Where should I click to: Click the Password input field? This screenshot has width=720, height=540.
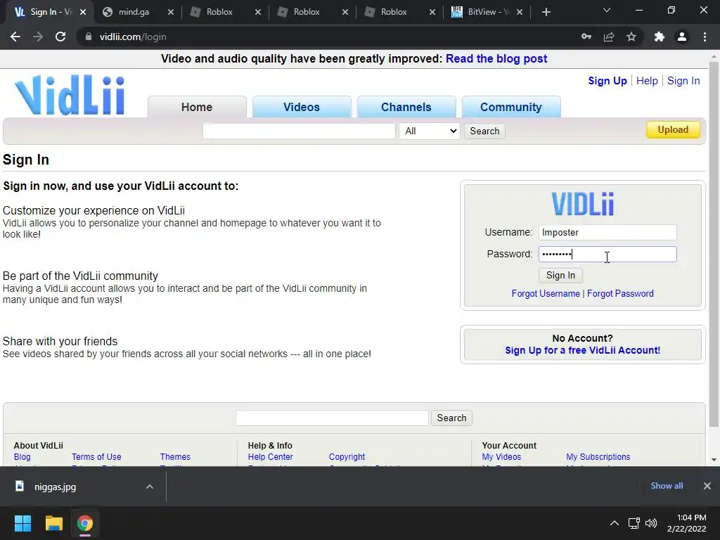(607, 254)
